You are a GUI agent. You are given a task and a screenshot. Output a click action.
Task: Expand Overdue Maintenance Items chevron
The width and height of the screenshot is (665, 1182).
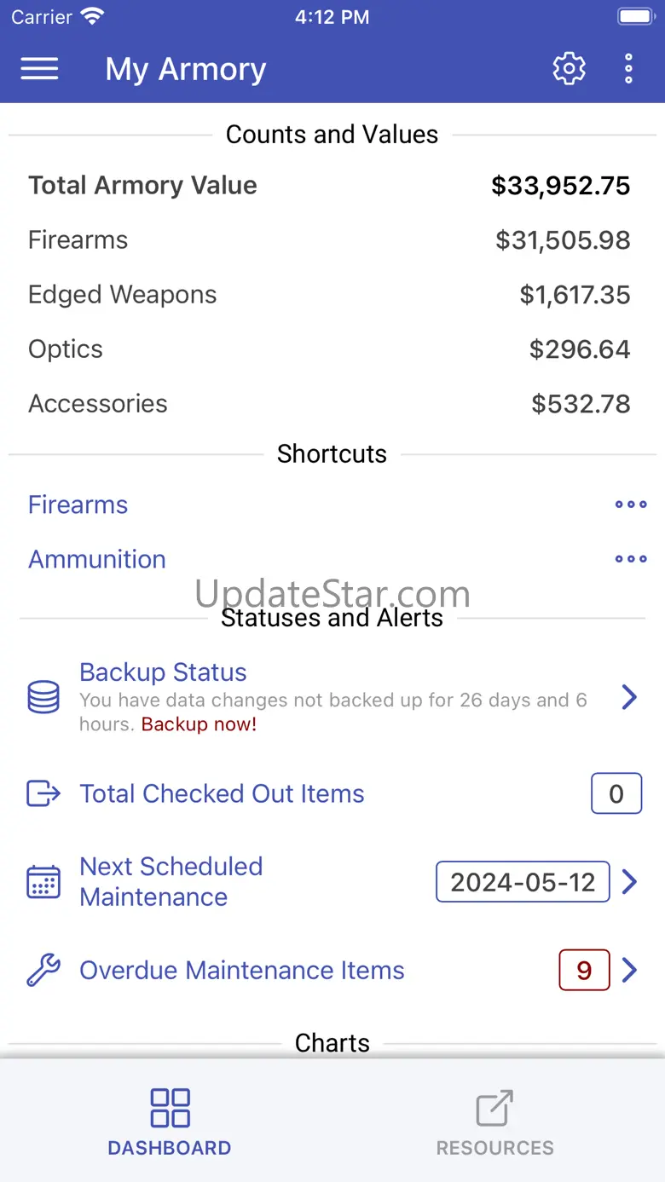[x=629, y=970]
